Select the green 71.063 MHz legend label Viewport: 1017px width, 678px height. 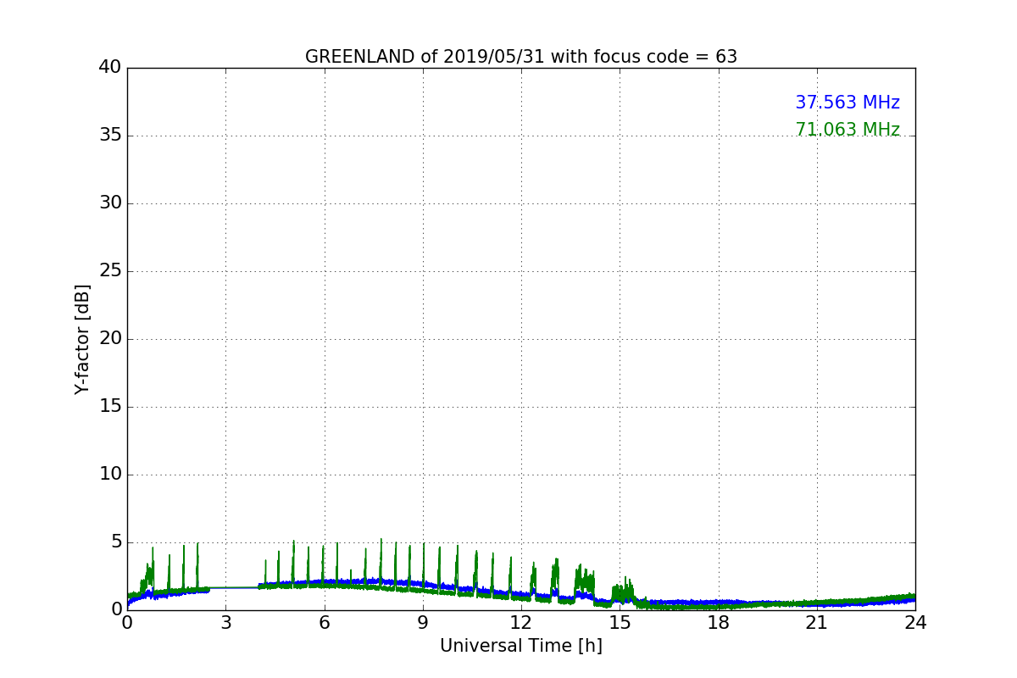tap(847, 130)
